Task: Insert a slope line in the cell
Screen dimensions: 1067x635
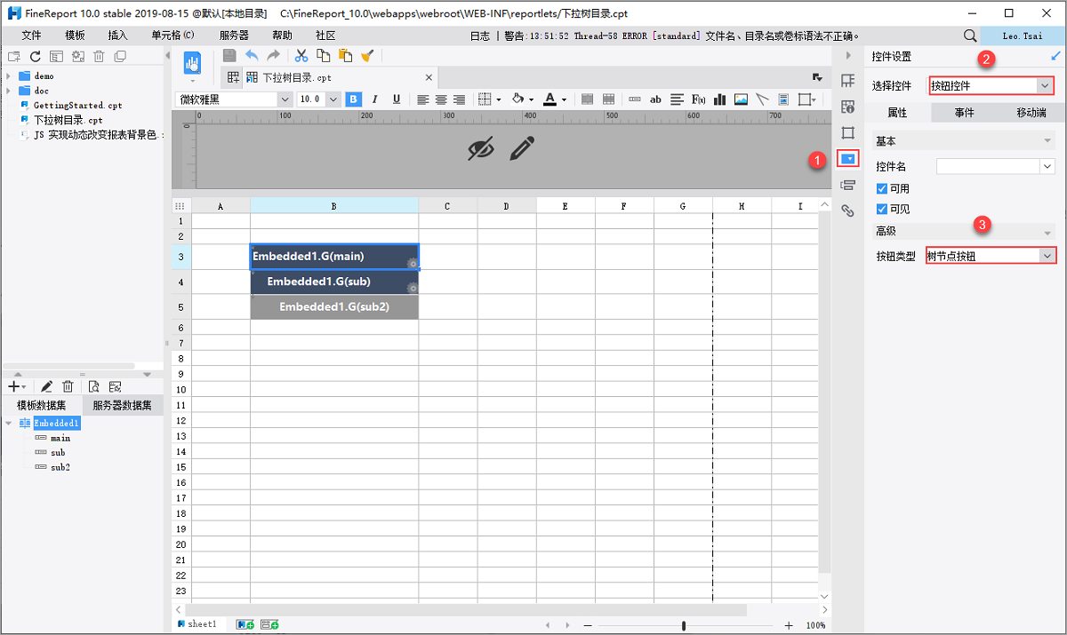Action: (762, 99)
